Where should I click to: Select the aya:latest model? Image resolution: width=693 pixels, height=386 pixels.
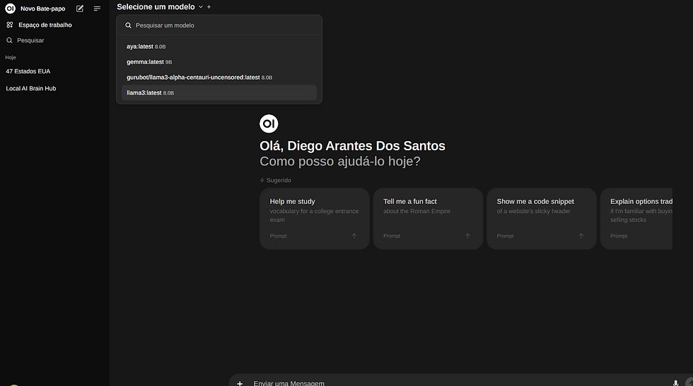click(x=219, y=47)
